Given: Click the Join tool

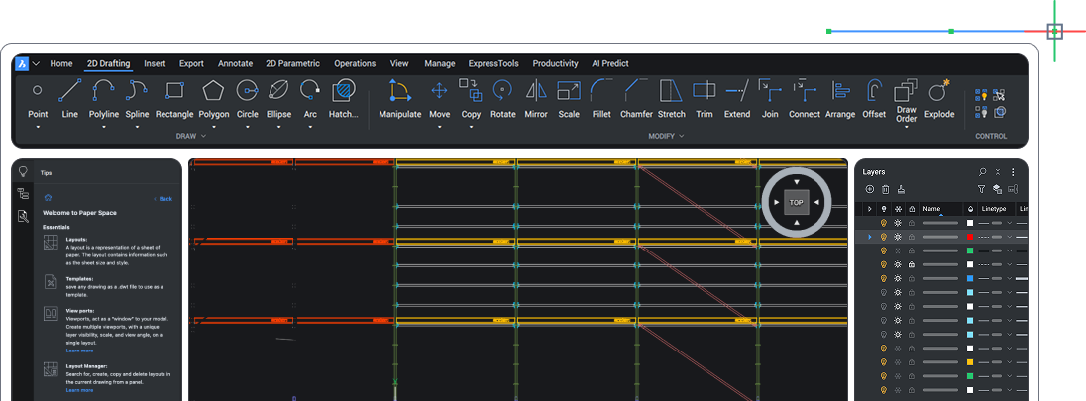Looking at the screenshot, I should pyautogui.click(x=770, y=90).
